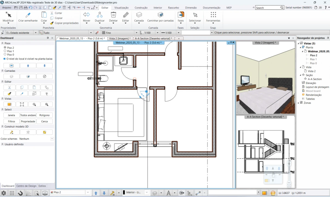Open the Mover tool
The height and width of the screenshot is (197, 330).
[x=87, y=15]
